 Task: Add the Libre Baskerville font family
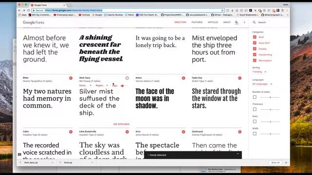click(127, 132)
